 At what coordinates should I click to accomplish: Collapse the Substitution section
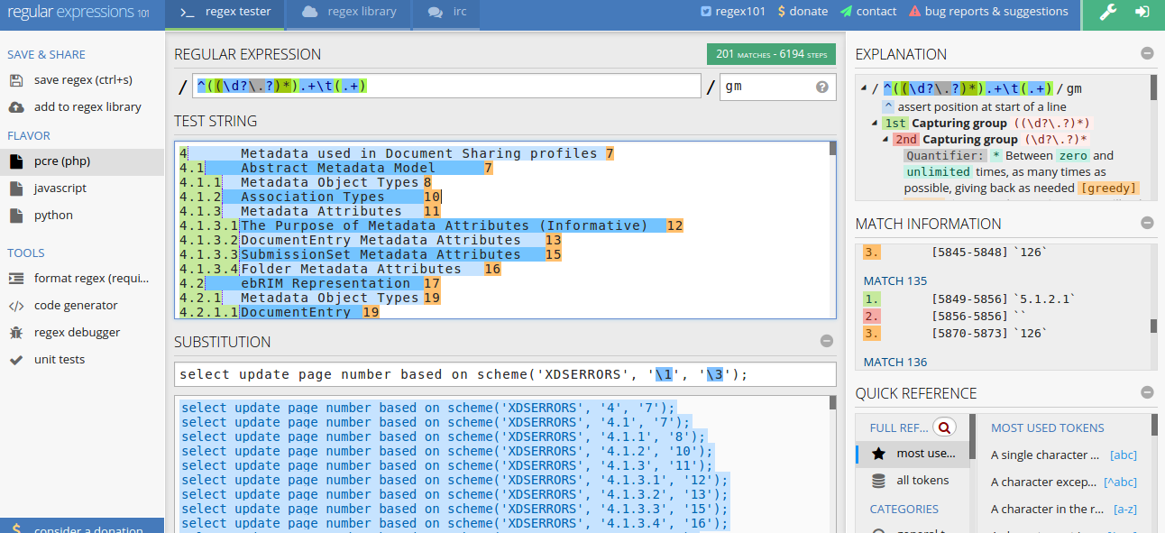click(826, 342)
